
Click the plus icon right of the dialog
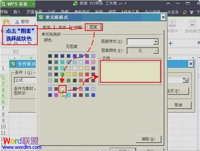point(171,43)
